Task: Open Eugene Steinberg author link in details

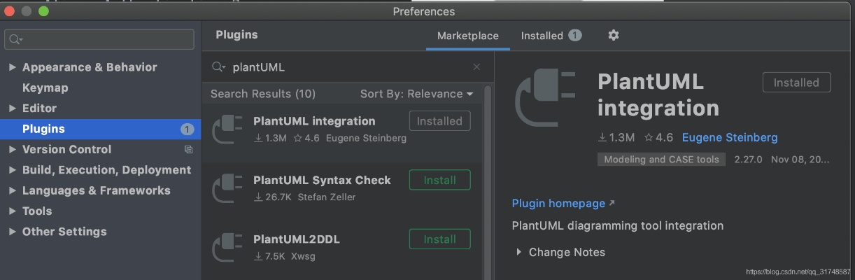Action: click(730, 137)
